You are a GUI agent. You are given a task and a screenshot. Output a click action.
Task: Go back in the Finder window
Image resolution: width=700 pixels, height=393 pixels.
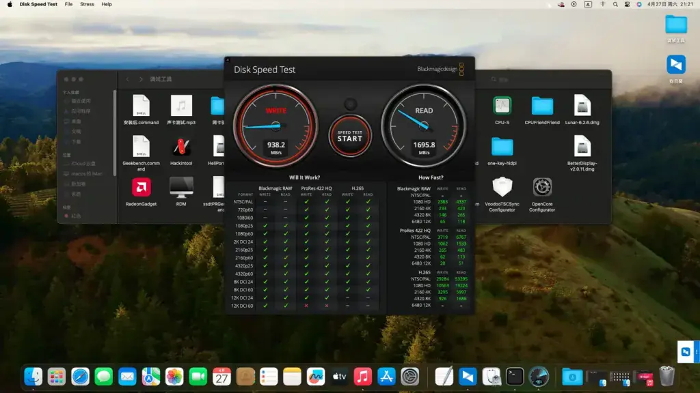(128, 79)
